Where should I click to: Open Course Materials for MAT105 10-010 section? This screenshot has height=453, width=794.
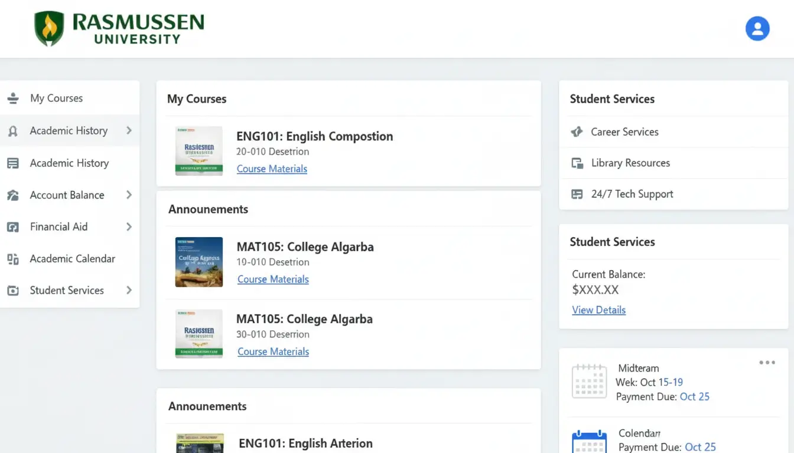click(273, 280)
